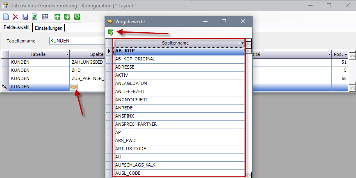The height and width of the screenshot is (178, 356).
Task: Click the New document toolbar icon
Action: pyautogui.click(x=6, y=17)
